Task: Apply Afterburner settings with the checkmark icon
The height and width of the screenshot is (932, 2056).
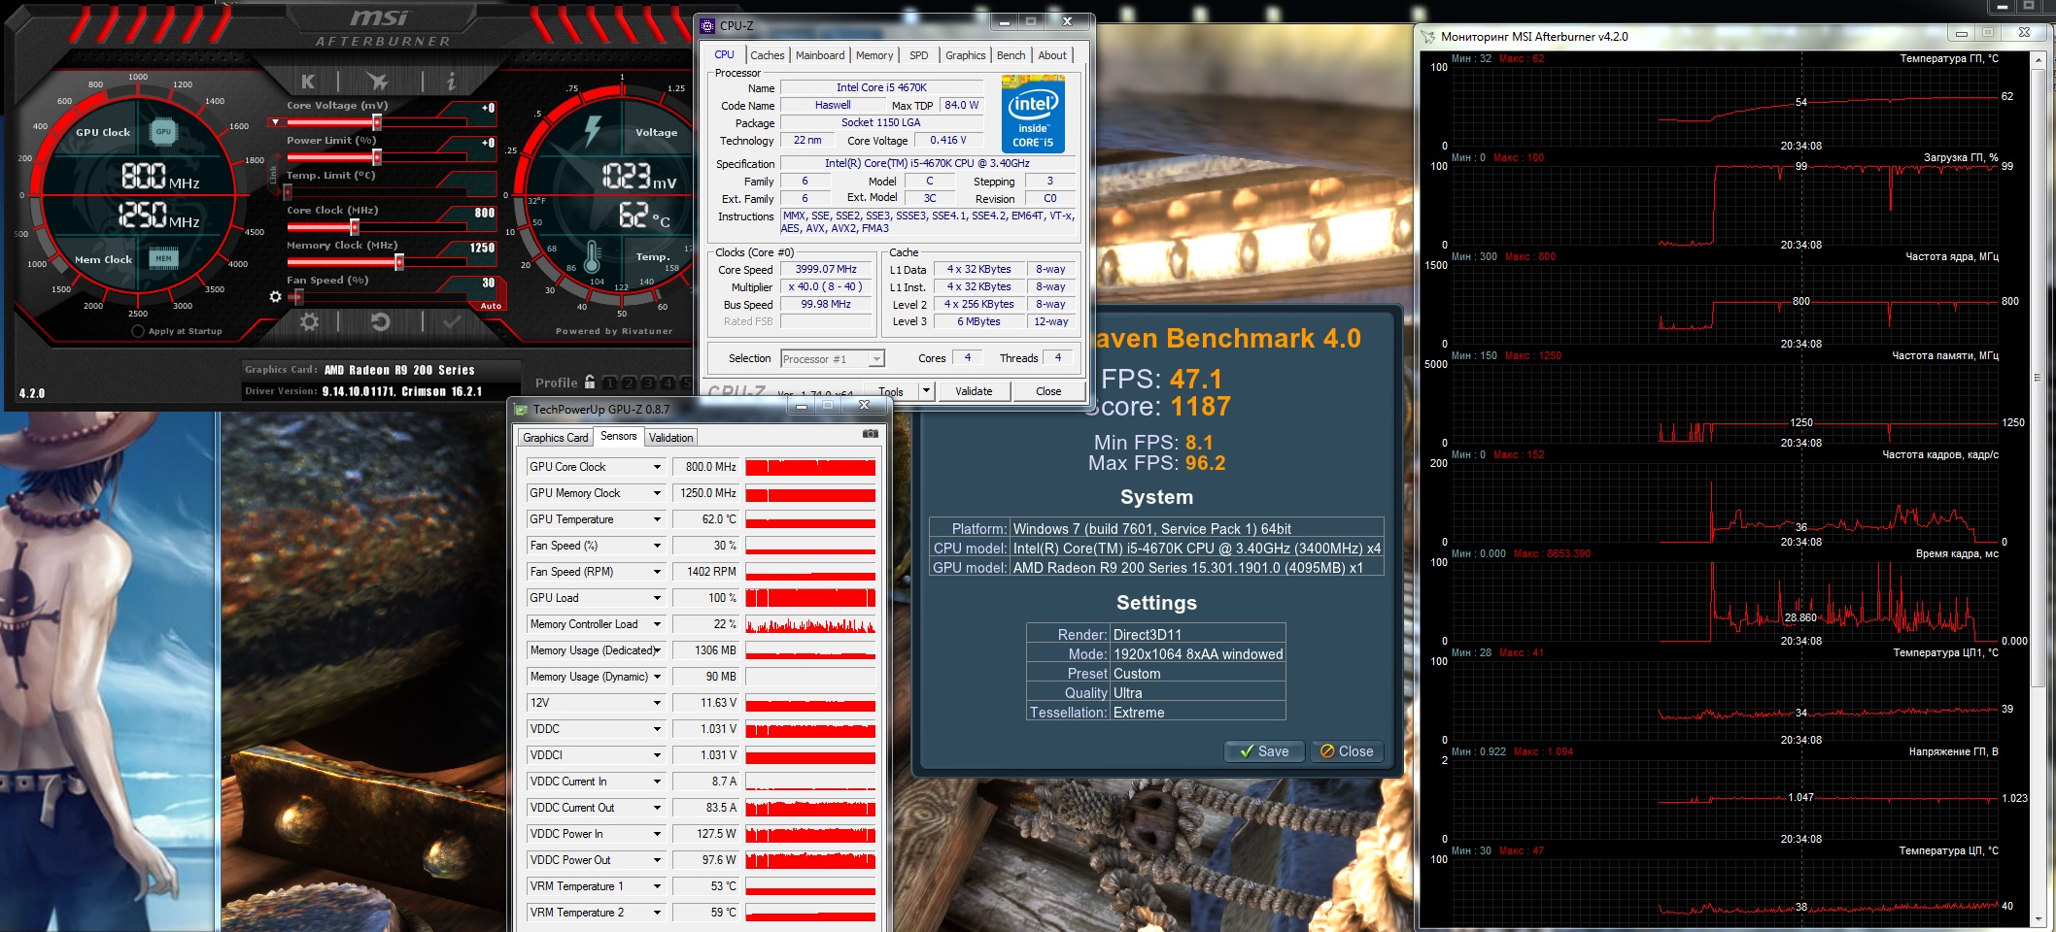Action: pos(452,321)
